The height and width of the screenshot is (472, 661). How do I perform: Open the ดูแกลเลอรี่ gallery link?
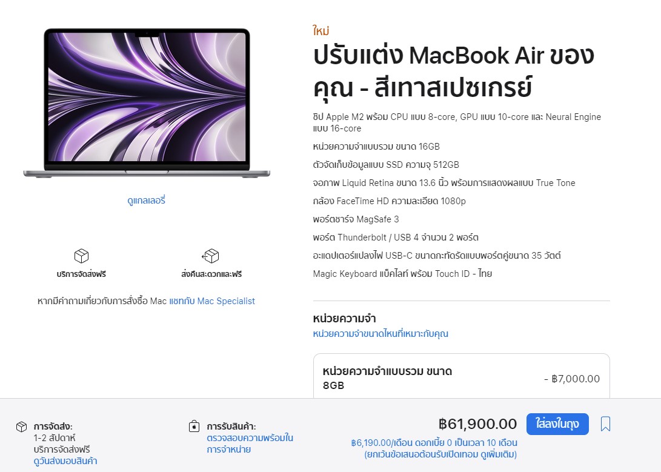[x=146, y=201]
